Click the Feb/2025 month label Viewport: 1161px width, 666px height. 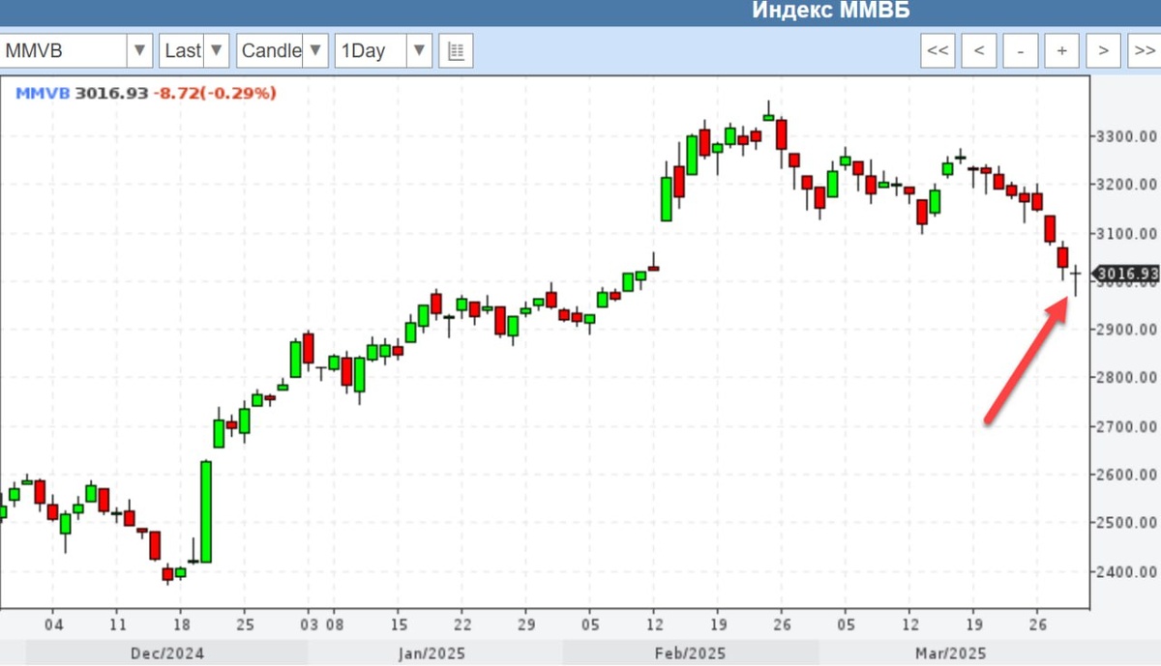pyautogui.click(x=692, y=654)
